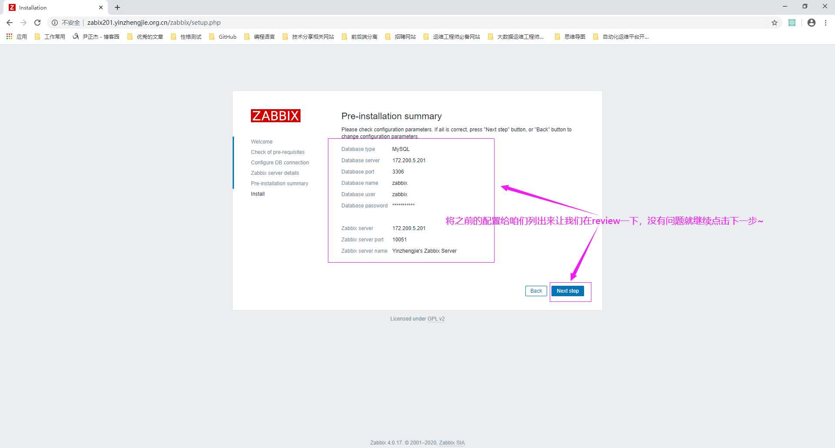Select the Welcome step in sidebar
835x448 pixels.
pos(262,142)
